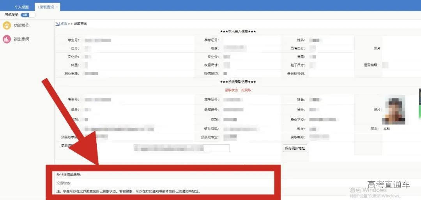This screenshot has width=421, height=200.
Task: Tick the 短信预约 checkbox
Action: (x=225, y=73)
